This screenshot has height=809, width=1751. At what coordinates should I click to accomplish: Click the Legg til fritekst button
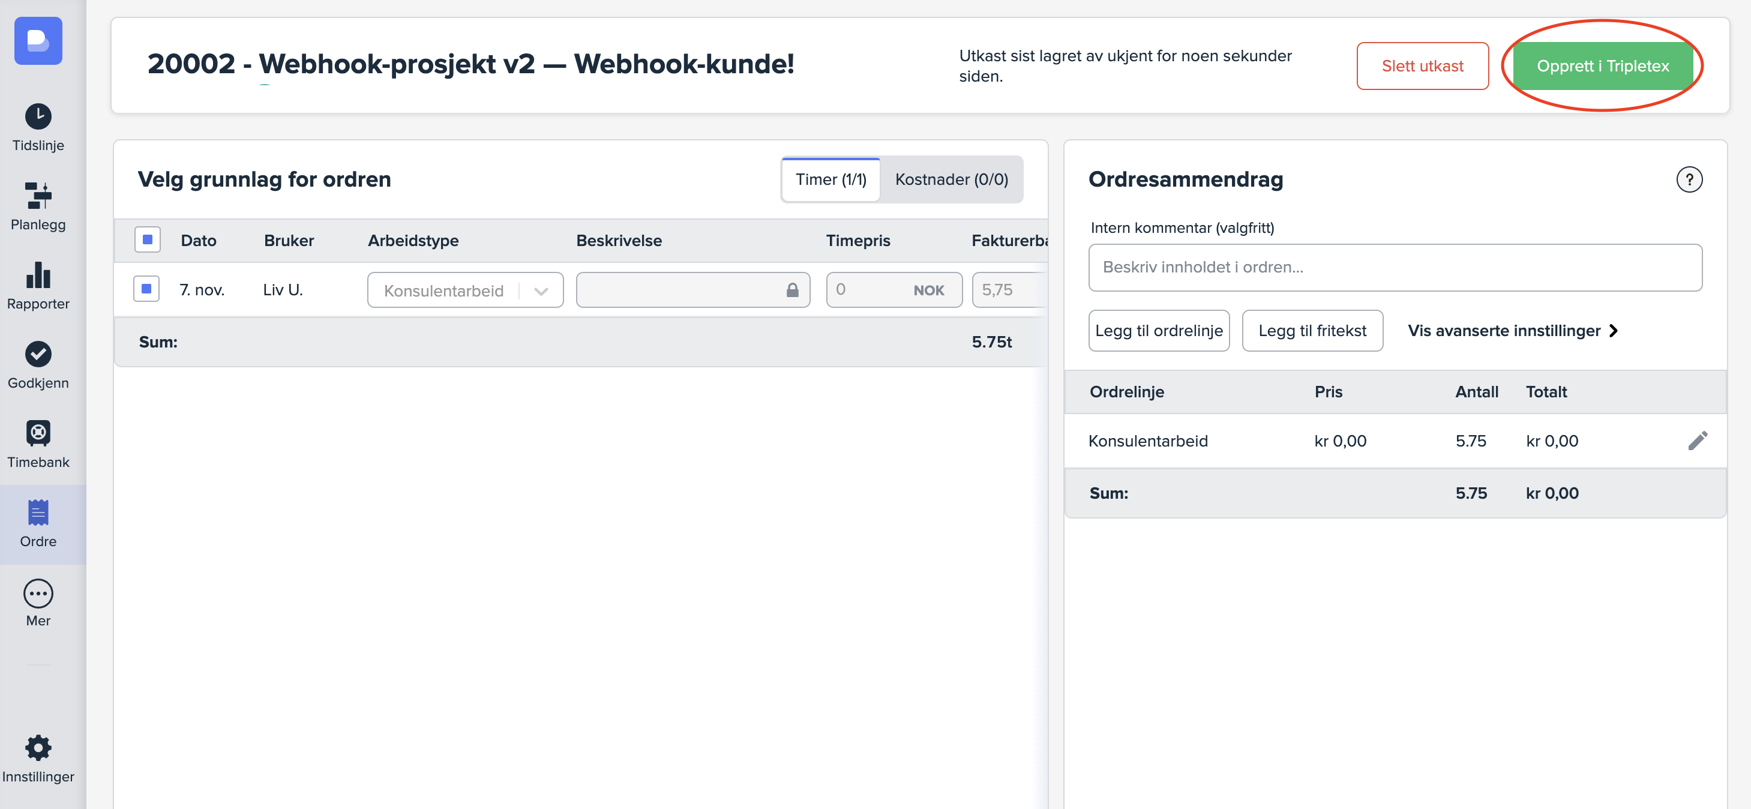(x=1312, y=331)
